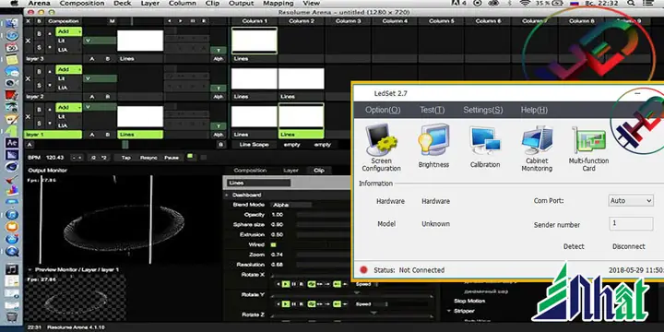The image size is (664, 332).
Task: Toggle bypass B on layer 1
Action: [x=39, y=110]
